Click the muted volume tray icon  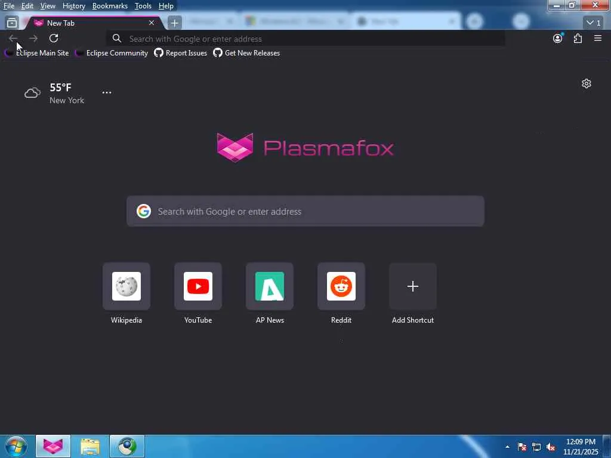[x=551, y=447]
